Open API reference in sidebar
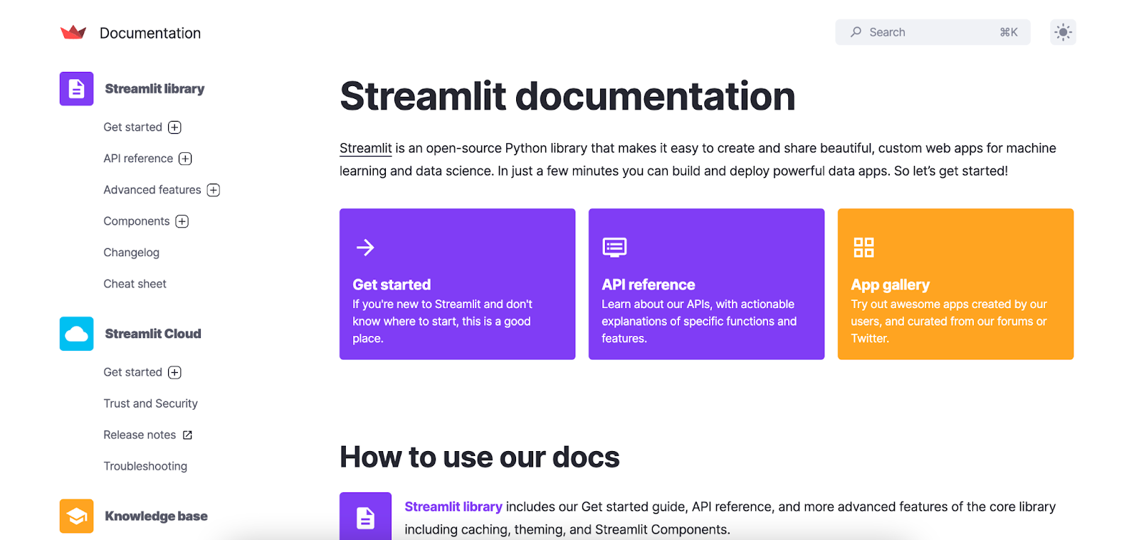 pyautogui.click(x=138, y=159)
